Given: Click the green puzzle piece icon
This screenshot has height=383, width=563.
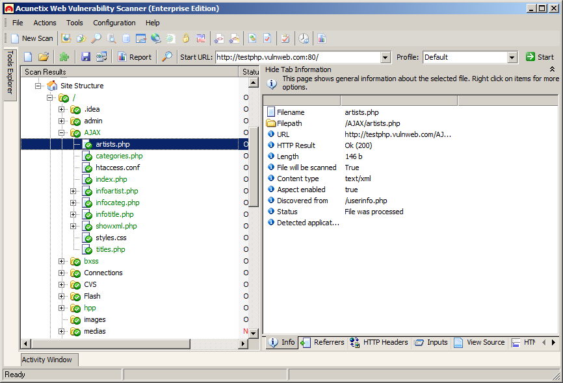Looking at the screenshot, I should click(64, 57).
